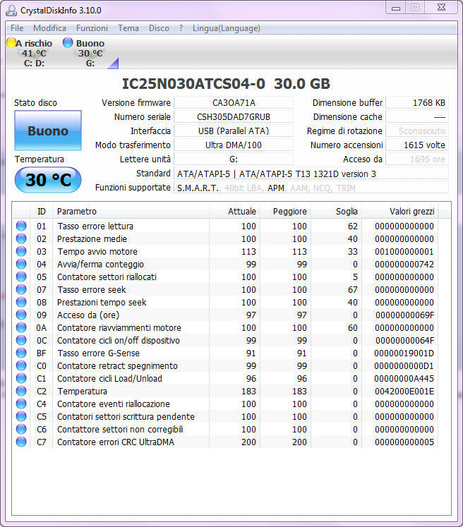Click the yellow 'A rischio' disk status icon

(11, 43)
